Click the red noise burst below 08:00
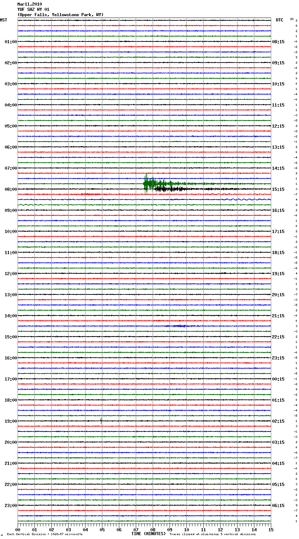The width and height of the screenshot is (299, 539). (x=91, y=194)
